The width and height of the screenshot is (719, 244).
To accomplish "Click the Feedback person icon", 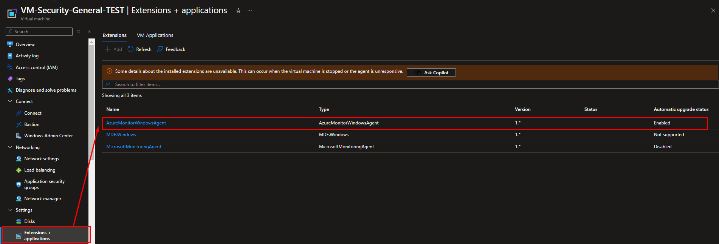I will tap(160, 49).
